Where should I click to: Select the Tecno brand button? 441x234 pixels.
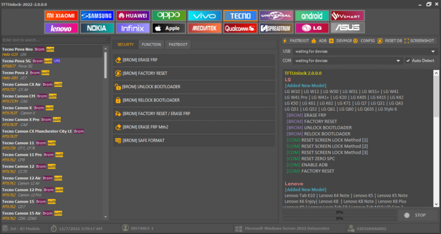click(240, 16)
